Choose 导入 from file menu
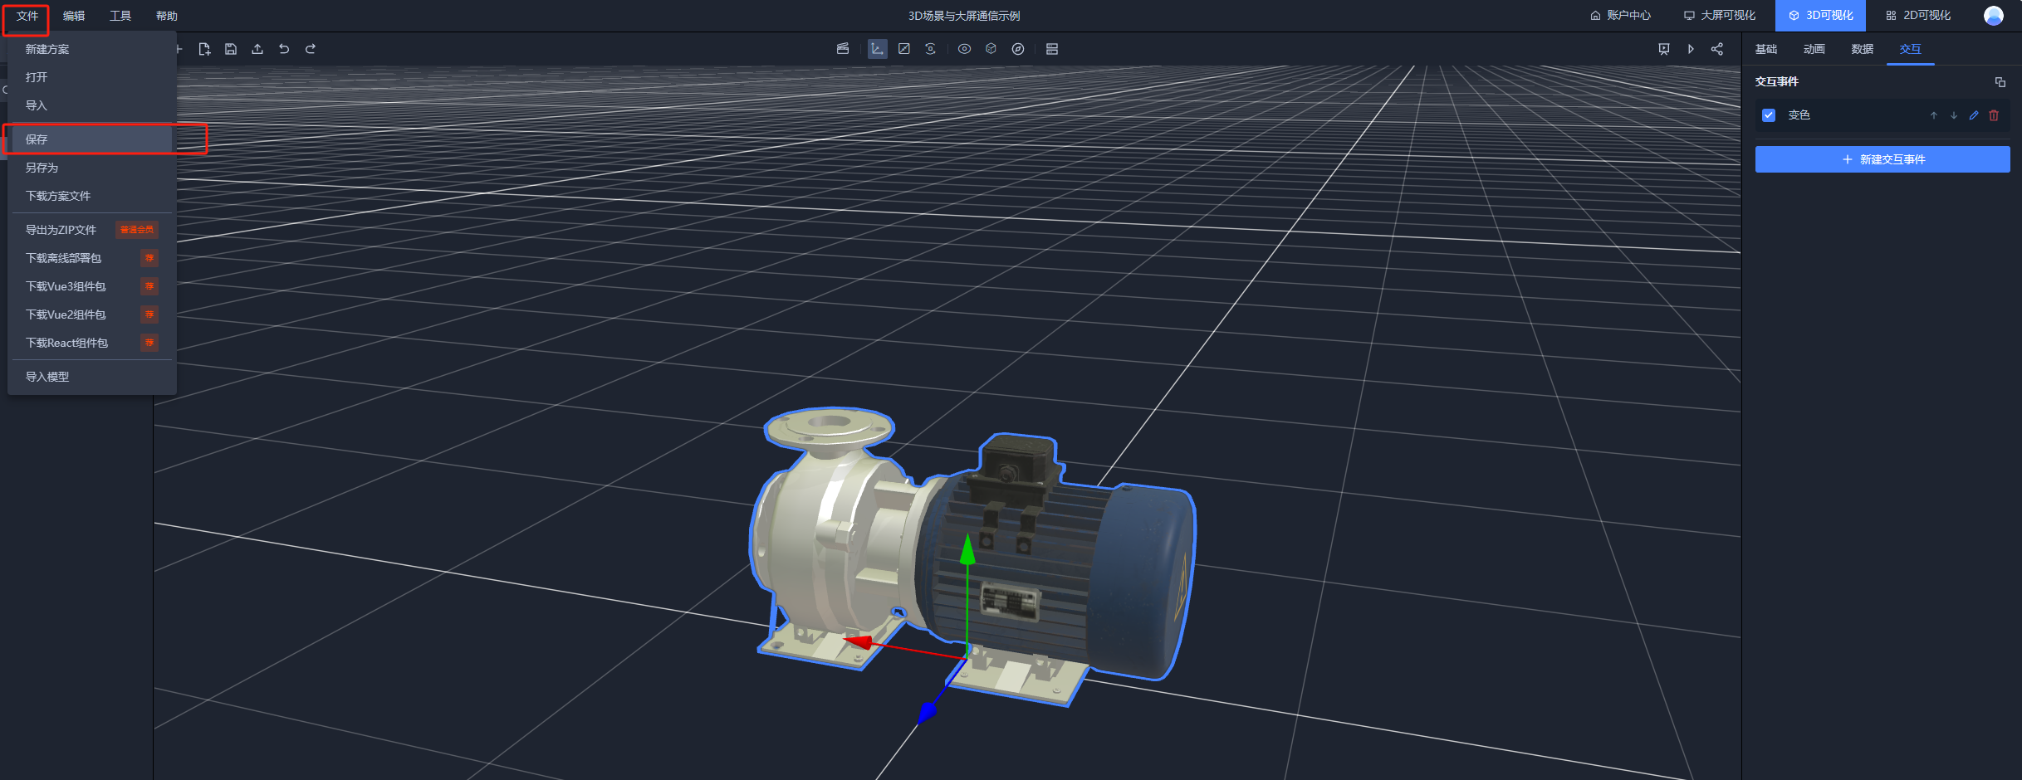Image resolution: width=2022 pixels, height=780 pixels. pos(92,105)
